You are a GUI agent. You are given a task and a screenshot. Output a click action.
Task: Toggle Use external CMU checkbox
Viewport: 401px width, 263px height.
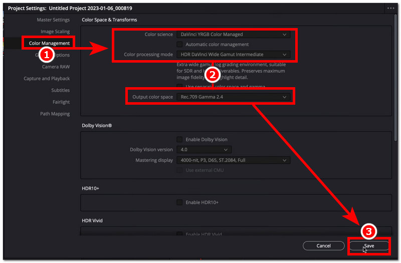tap(179, 170)
